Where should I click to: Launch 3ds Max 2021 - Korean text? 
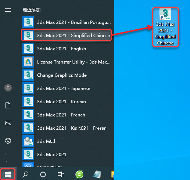[61, 102]
